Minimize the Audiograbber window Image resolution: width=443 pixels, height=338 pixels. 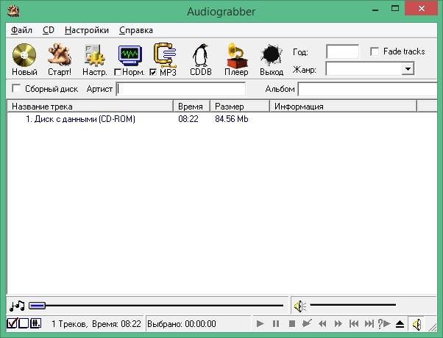coord(375,10)
